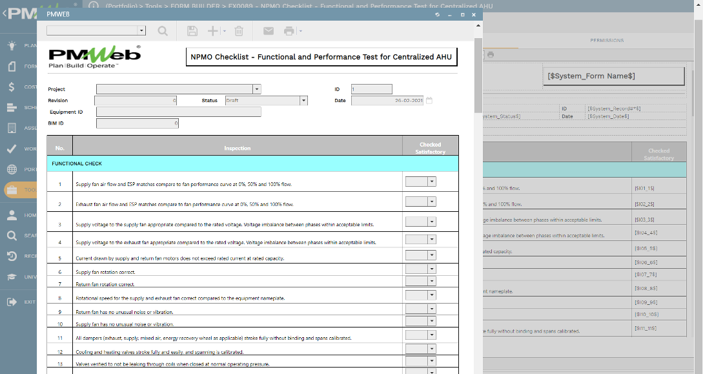The image size is (703, 374).
Task: Click the scroll-up arrow of the PMWEB window
Action: [478, 25]
